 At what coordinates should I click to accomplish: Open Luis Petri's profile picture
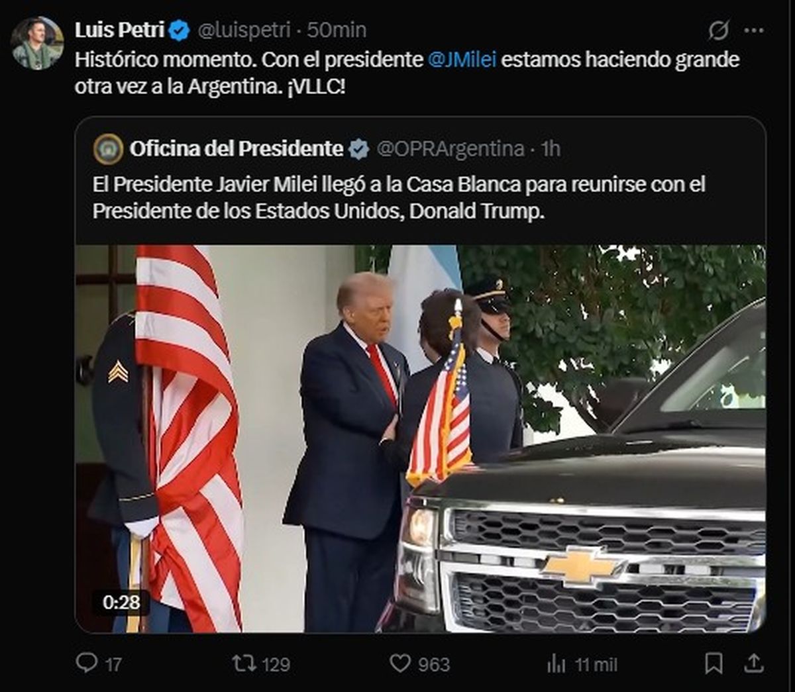click(37, 44)
